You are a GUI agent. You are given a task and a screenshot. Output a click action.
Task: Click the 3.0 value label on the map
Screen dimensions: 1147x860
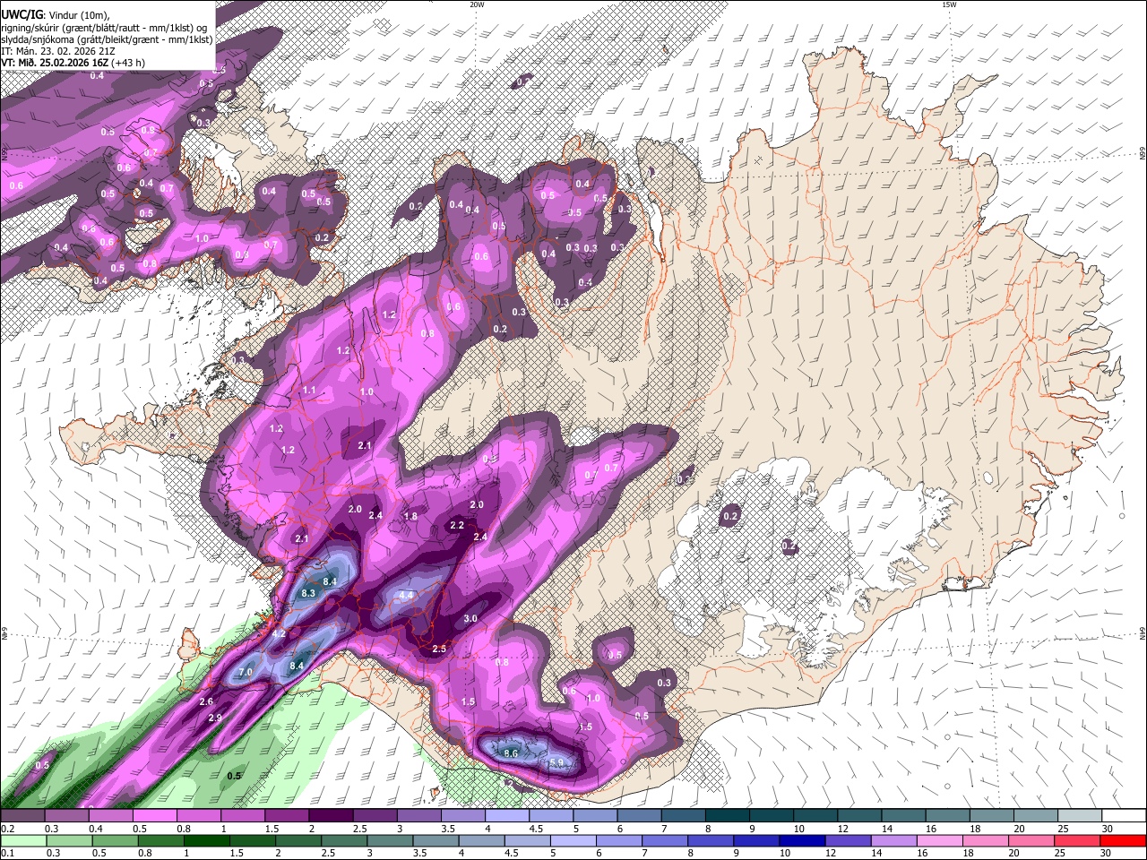[x=470, y=619]
